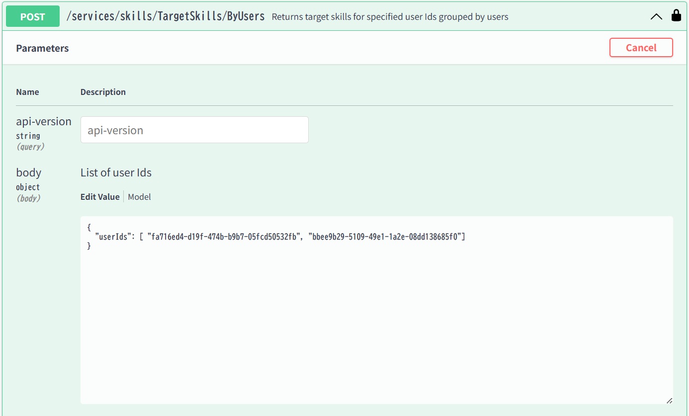Click the api-version parameter name

coord(44,122)
